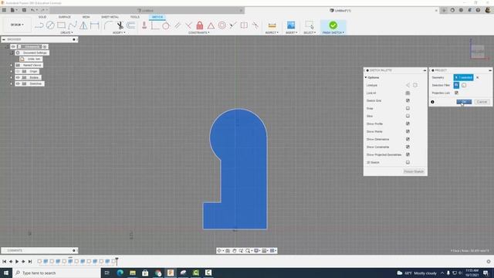Screen dimensions: 494x278
Task: Switch to the Sheet Metal tab
Action: [x=110, y=17]
